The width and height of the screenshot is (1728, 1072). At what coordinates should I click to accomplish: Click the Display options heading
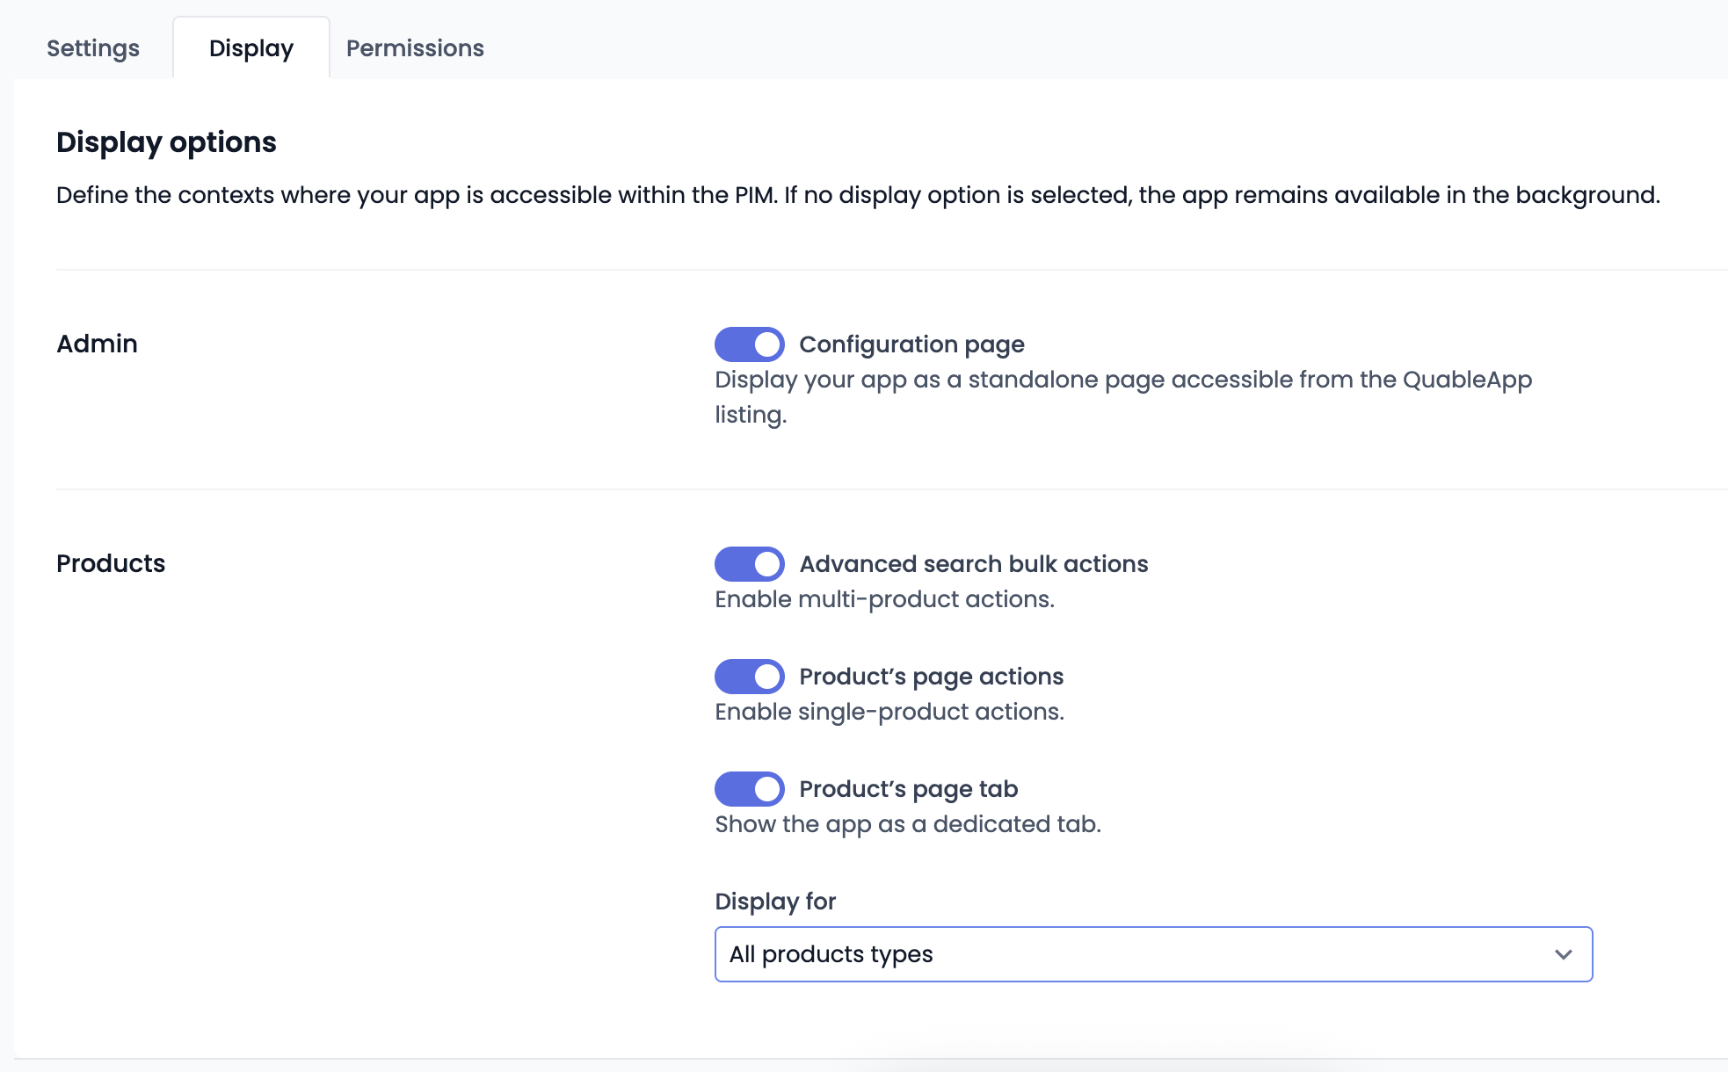click(166, 142)
